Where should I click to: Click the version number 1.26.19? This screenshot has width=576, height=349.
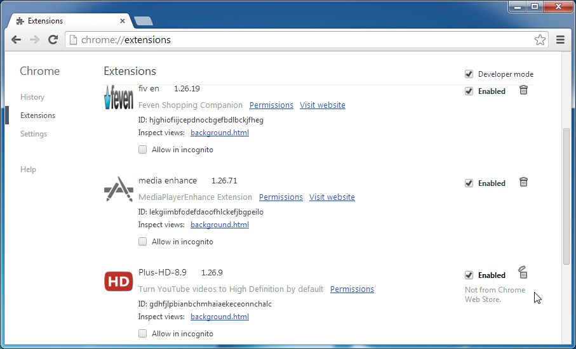click(x=187, y=88)
